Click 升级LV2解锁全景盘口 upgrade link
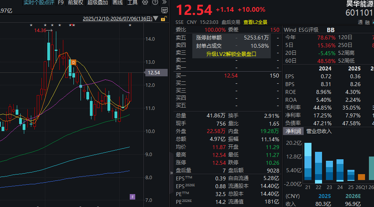The image size is (374, 207). (231, 54)
